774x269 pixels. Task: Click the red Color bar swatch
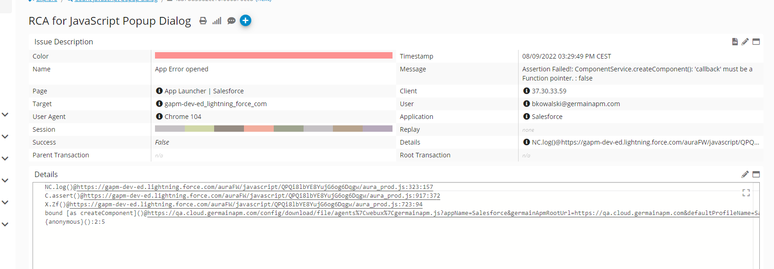coord(273,55)
